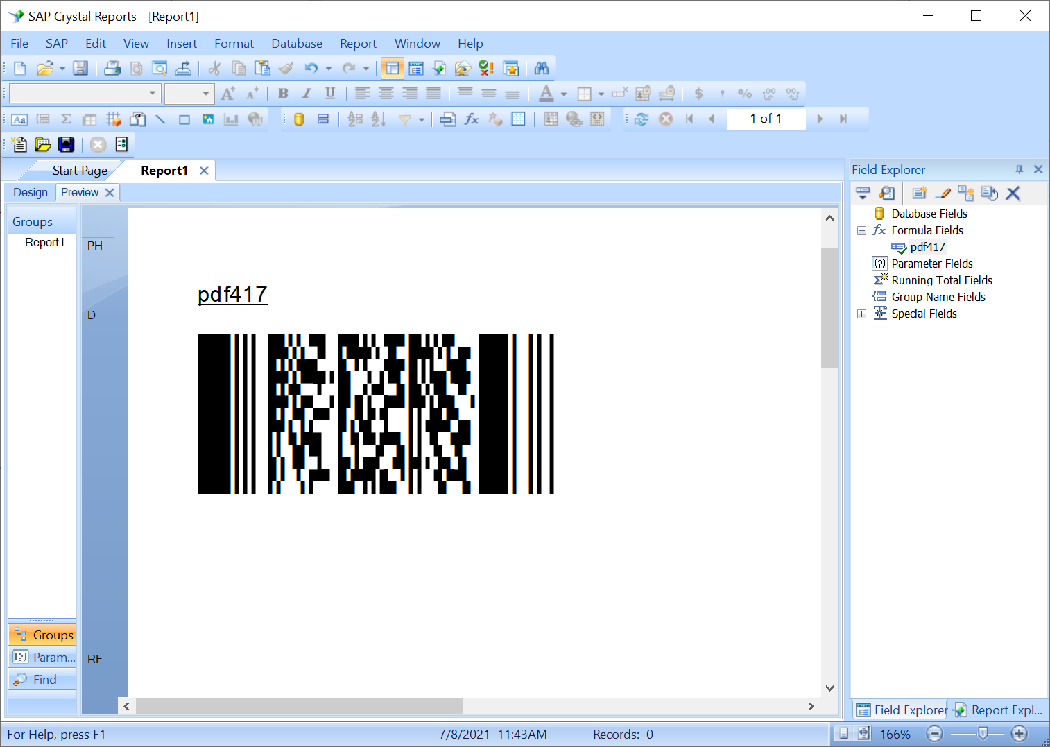Open the Database Expert cylinder icon
Viewport: 1050px width, 747px height.
299,119
